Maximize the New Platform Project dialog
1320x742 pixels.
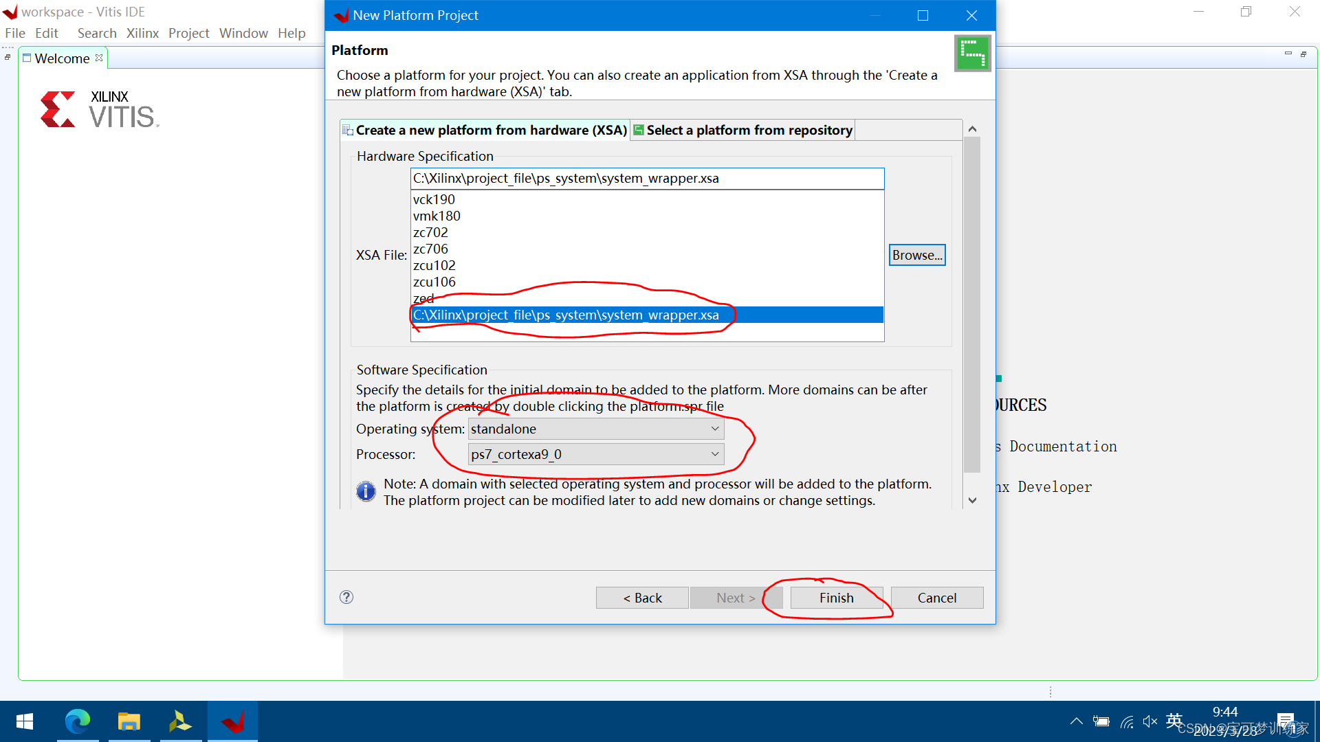(x=923, y=15)
